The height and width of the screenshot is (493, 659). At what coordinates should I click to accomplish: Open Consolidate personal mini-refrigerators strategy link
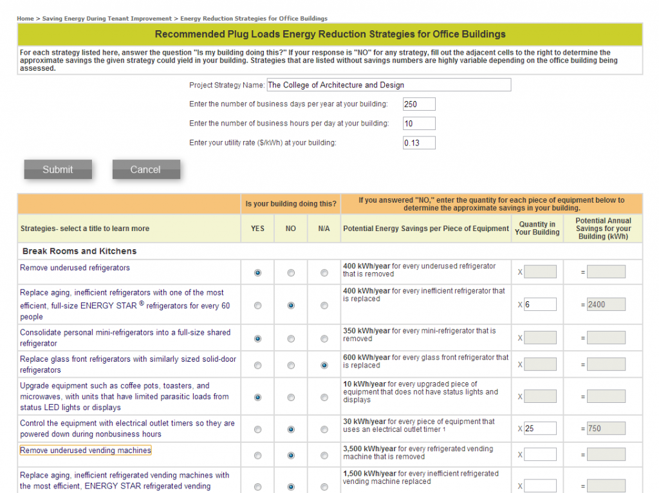tap(125, 338)
